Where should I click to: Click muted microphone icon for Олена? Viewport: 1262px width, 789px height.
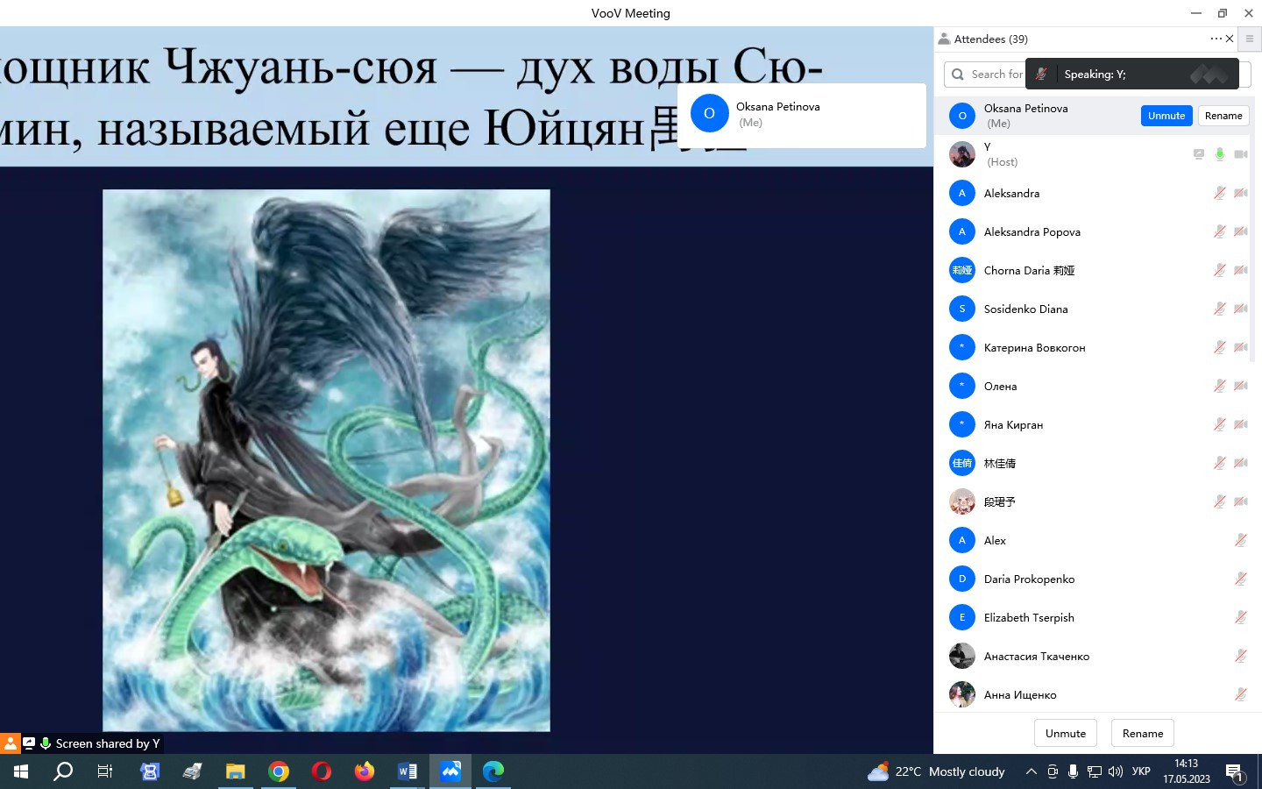coord(1219,386)
